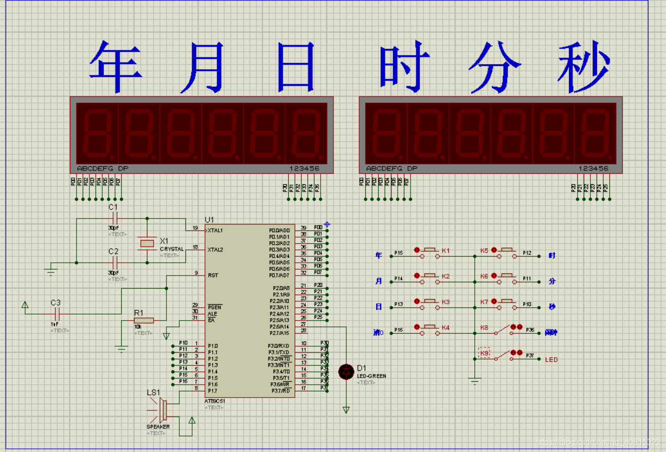Click the large 日 heading
This screenshot has height=452, width=666.
(x=297, y=67)
